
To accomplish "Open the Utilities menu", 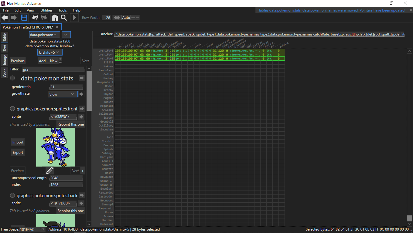I will 46,10.
